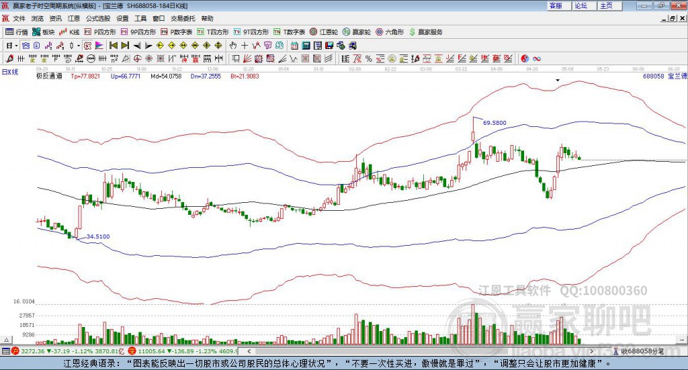Select the zigzag wave line tool
This screenshot has height=370, width=688.
293,58
